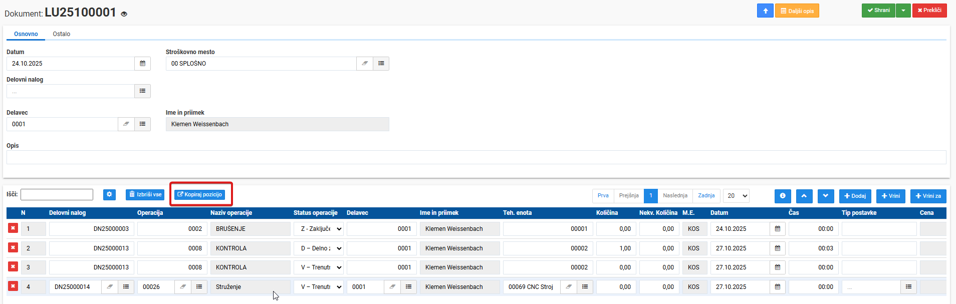Open the Stroškovno mesto list lookup icon

click(381, 64)
